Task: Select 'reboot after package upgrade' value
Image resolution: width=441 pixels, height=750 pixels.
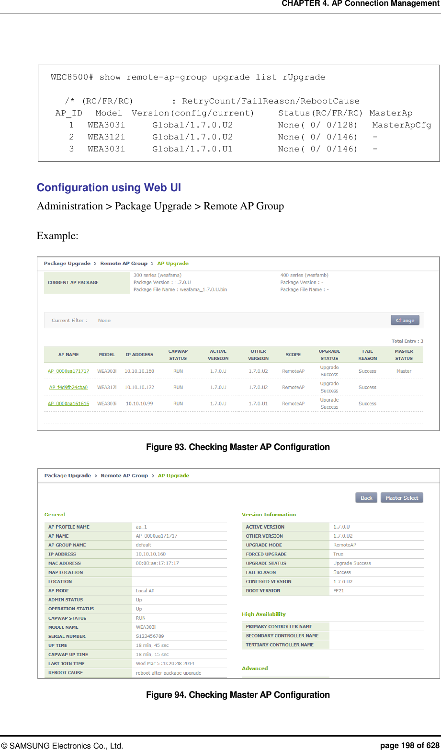Action: coord(169,672)
